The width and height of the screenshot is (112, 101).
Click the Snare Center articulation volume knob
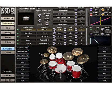[x=76, y=10]
